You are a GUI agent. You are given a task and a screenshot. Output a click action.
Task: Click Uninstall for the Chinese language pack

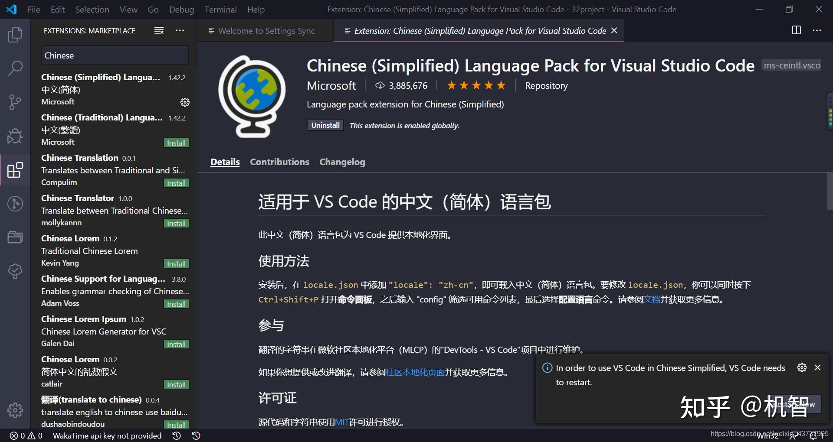tap(325, 125)
